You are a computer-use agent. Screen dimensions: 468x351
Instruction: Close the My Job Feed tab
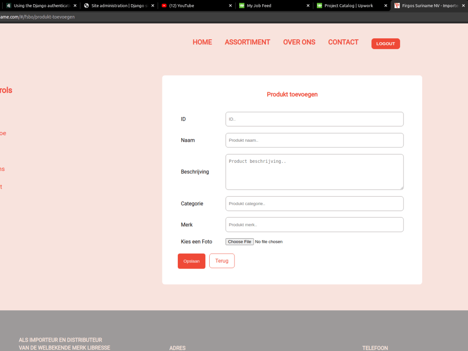308,6
